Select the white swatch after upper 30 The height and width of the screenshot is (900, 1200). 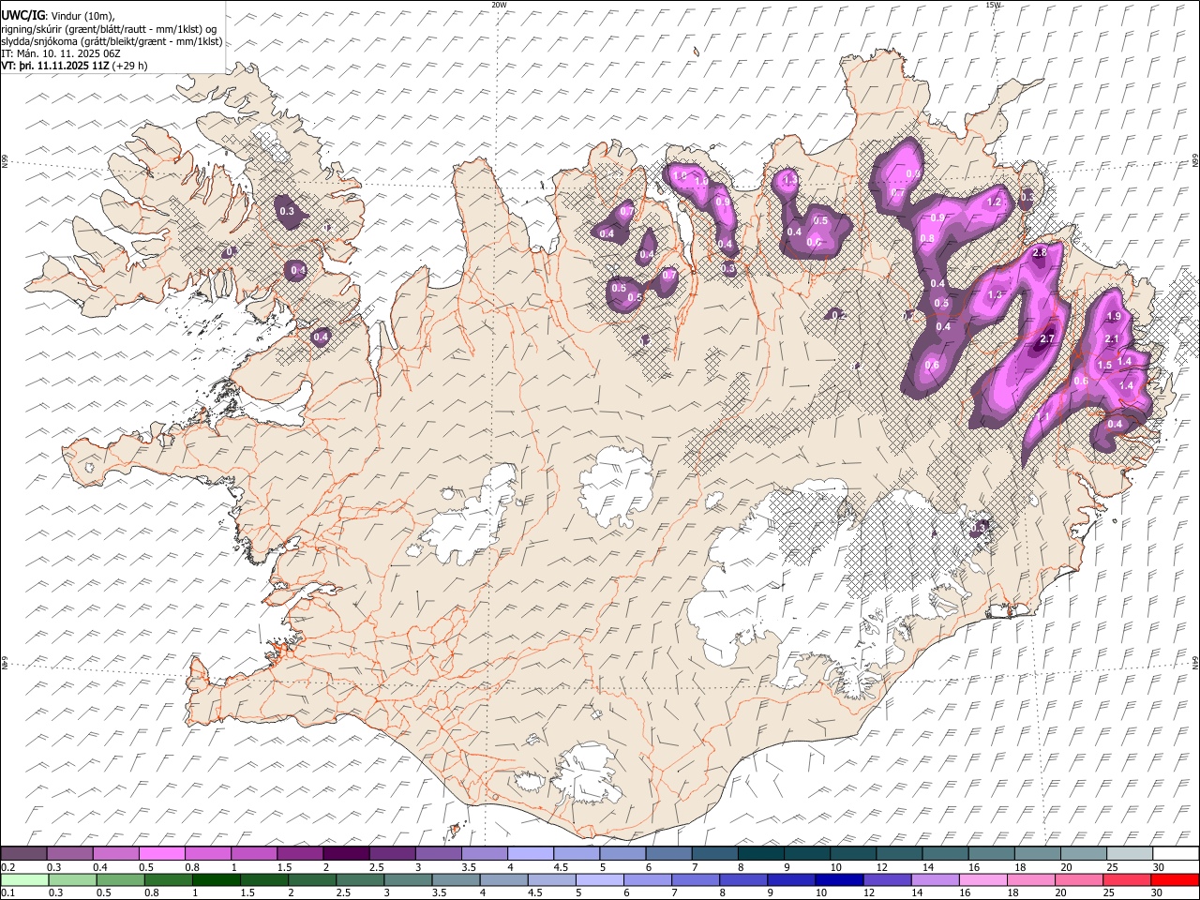(1175, 854)
